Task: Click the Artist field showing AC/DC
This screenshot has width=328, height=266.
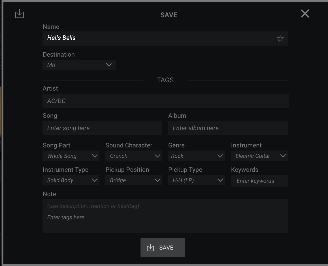Action: [x=165, y=101]
